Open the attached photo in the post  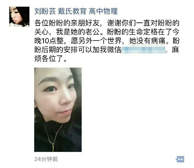coord(58,110)
